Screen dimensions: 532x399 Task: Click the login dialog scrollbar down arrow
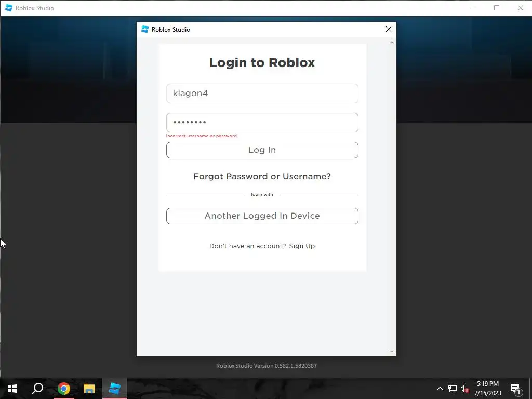point(392,352)
